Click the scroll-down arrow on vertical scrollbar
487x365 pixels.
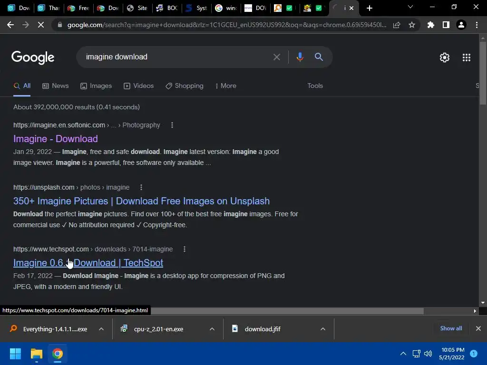tap(483, 303)
